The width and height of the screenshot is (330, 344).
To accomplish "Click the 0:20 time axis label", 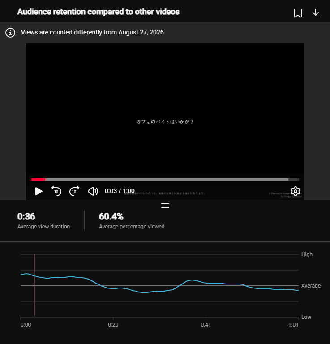I will coord(113,325).
